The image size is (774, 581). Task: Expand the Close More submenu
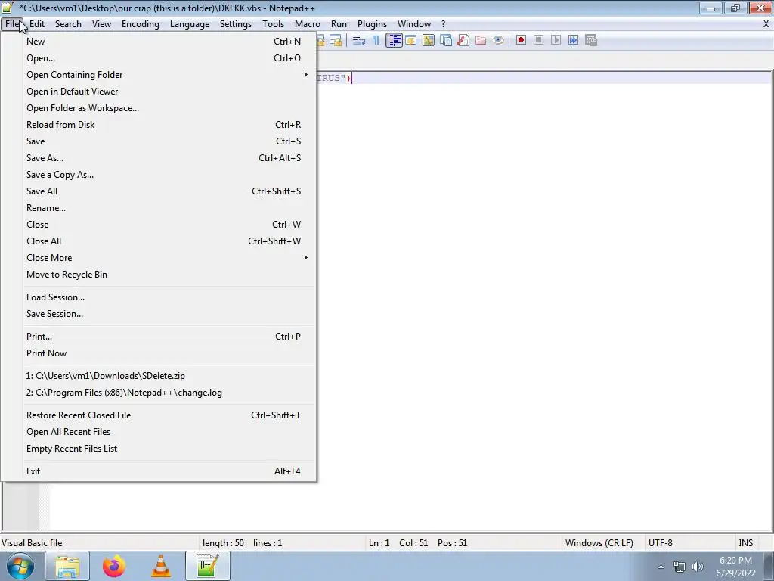coord(158,258)
